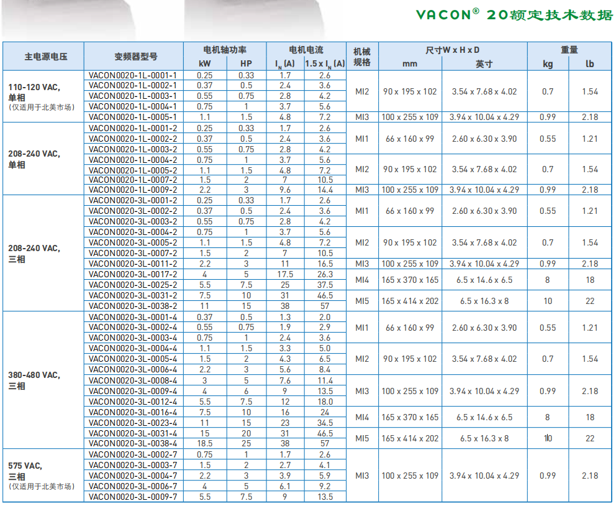Screen dimensions: 616x506
Task: Select model VACON0020-3L-0001-4
Action: coord(133,317)
